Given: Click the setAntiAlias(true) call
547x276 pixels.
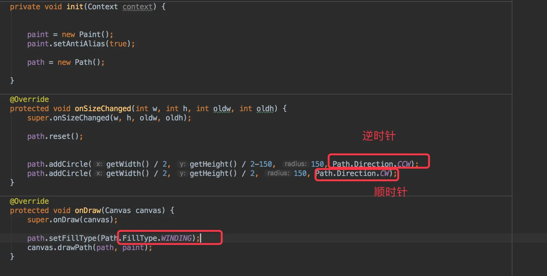Looking at the screenshot, I should [x=81, y=44].
